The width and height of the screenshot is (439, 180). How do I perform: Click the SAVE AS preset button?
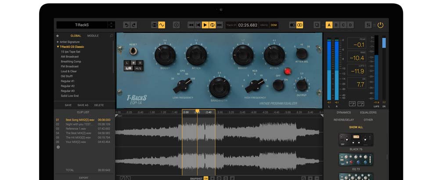[x=83, y=105]
